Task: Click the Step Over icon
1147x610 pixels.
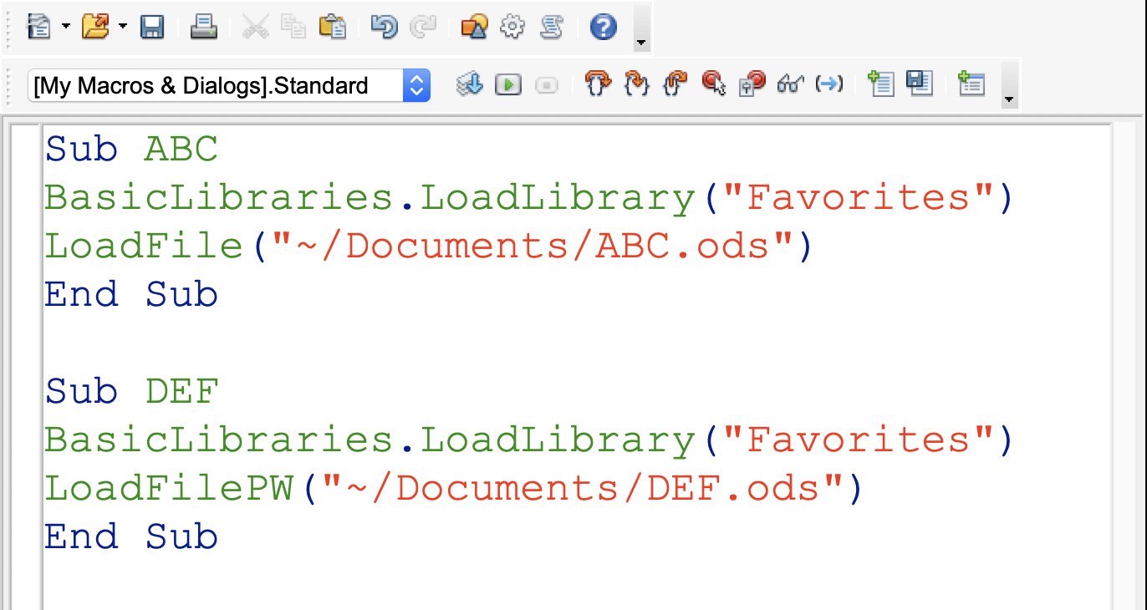Action: coord(636,84)
